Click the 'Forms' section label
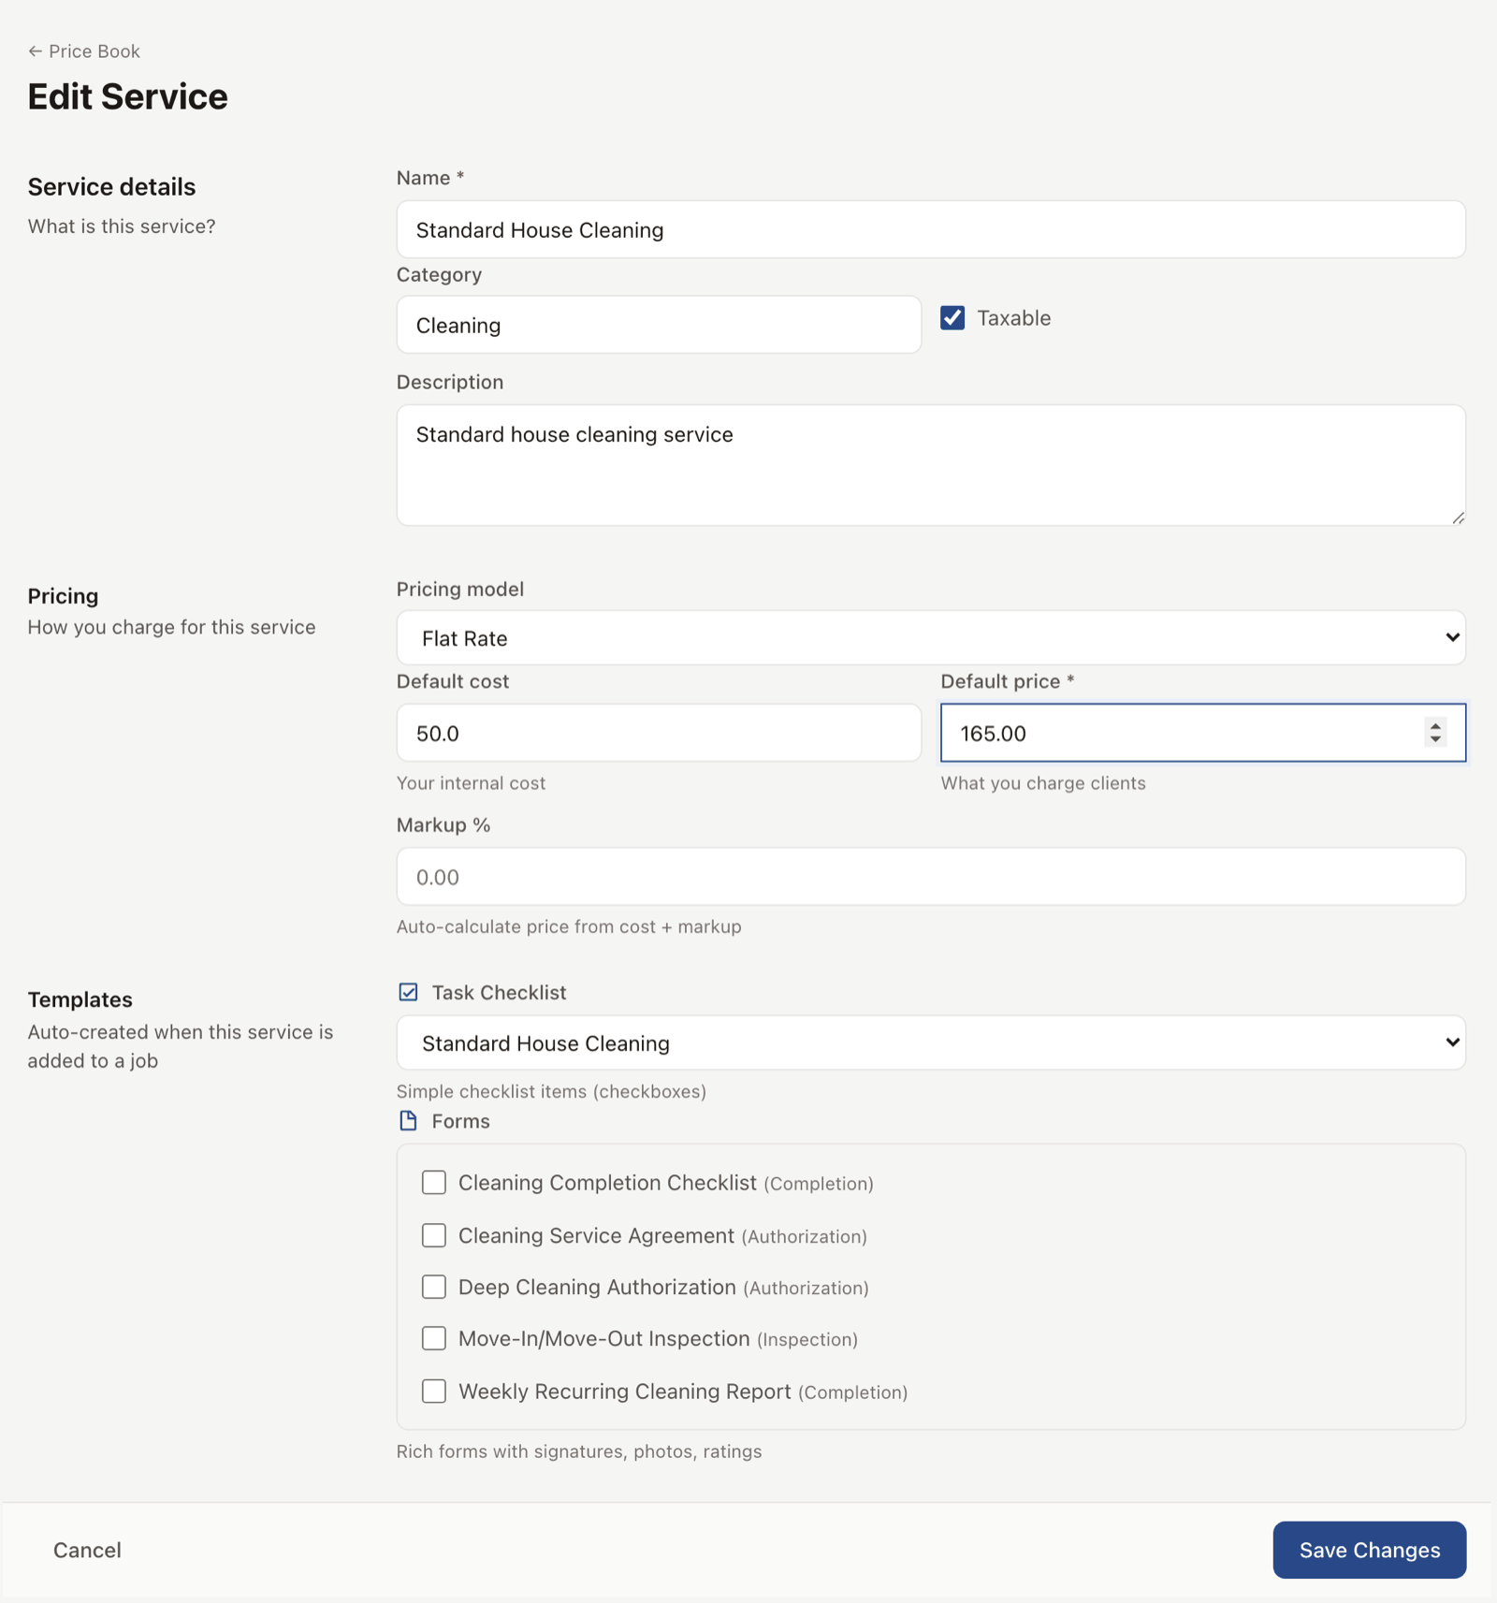Screen dimensions: 1497x1603 [460, 1121]
